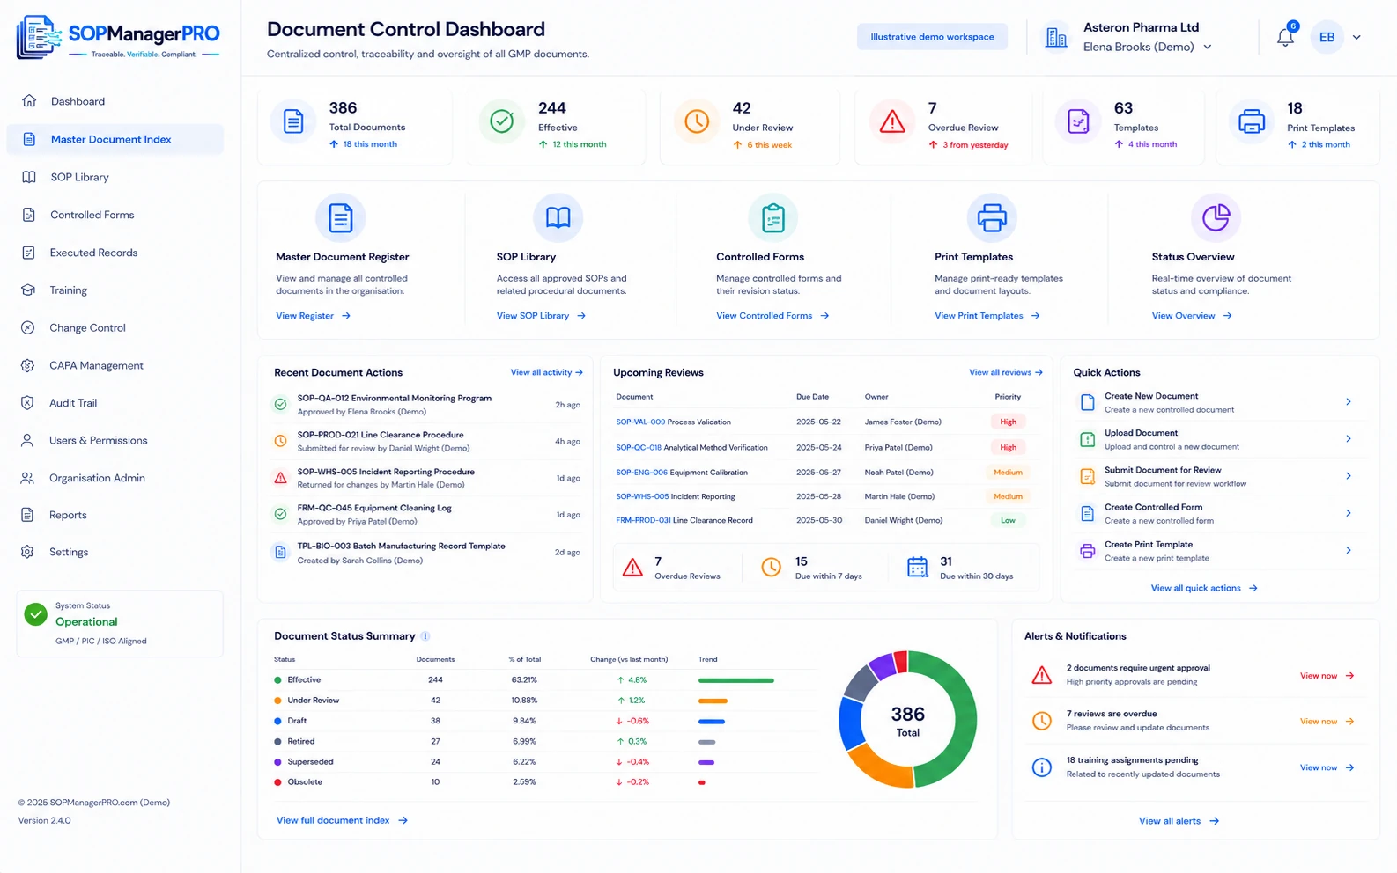Click the Controlled Forms clipboard card icon
Screen dimensions: 1397x873
pyautogui.click(x=773, y=217)
